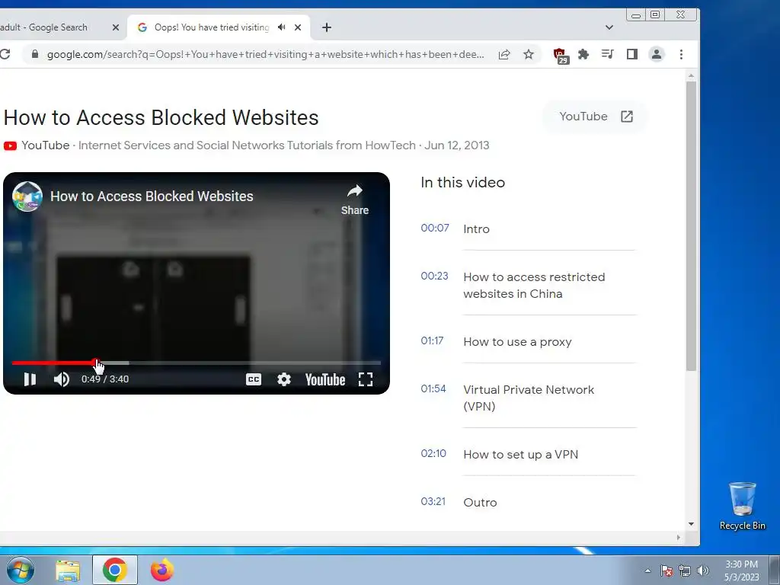Screen dimensions: 780x585
Task: Open media controls icon in toolbar
Action: click(607, 54)
